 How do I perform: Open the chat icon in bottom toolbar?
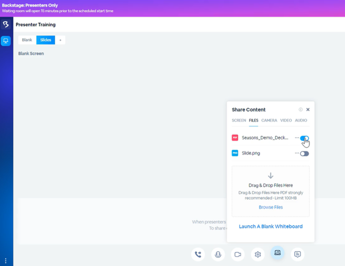click(x=298, y=255)
